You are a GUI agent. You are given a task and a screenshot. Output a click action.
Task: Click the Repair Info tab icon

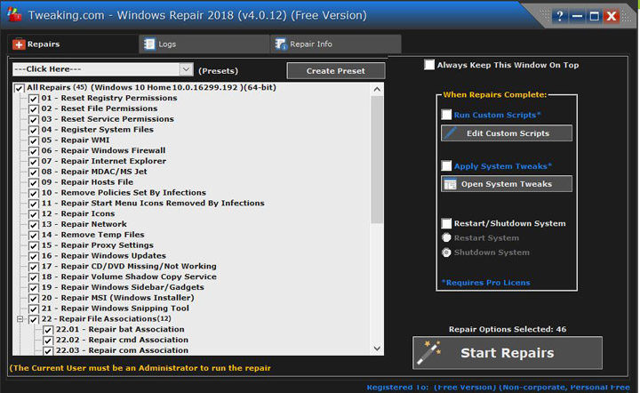281,44
